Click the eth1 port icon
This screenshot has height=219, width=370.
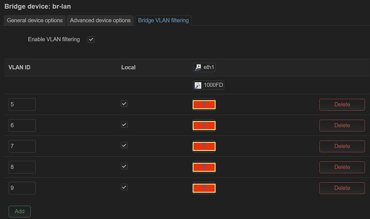tap(198, 67)
